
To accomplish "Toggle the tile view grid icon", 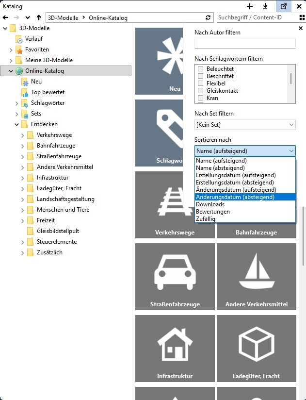I will click(302, 17).
